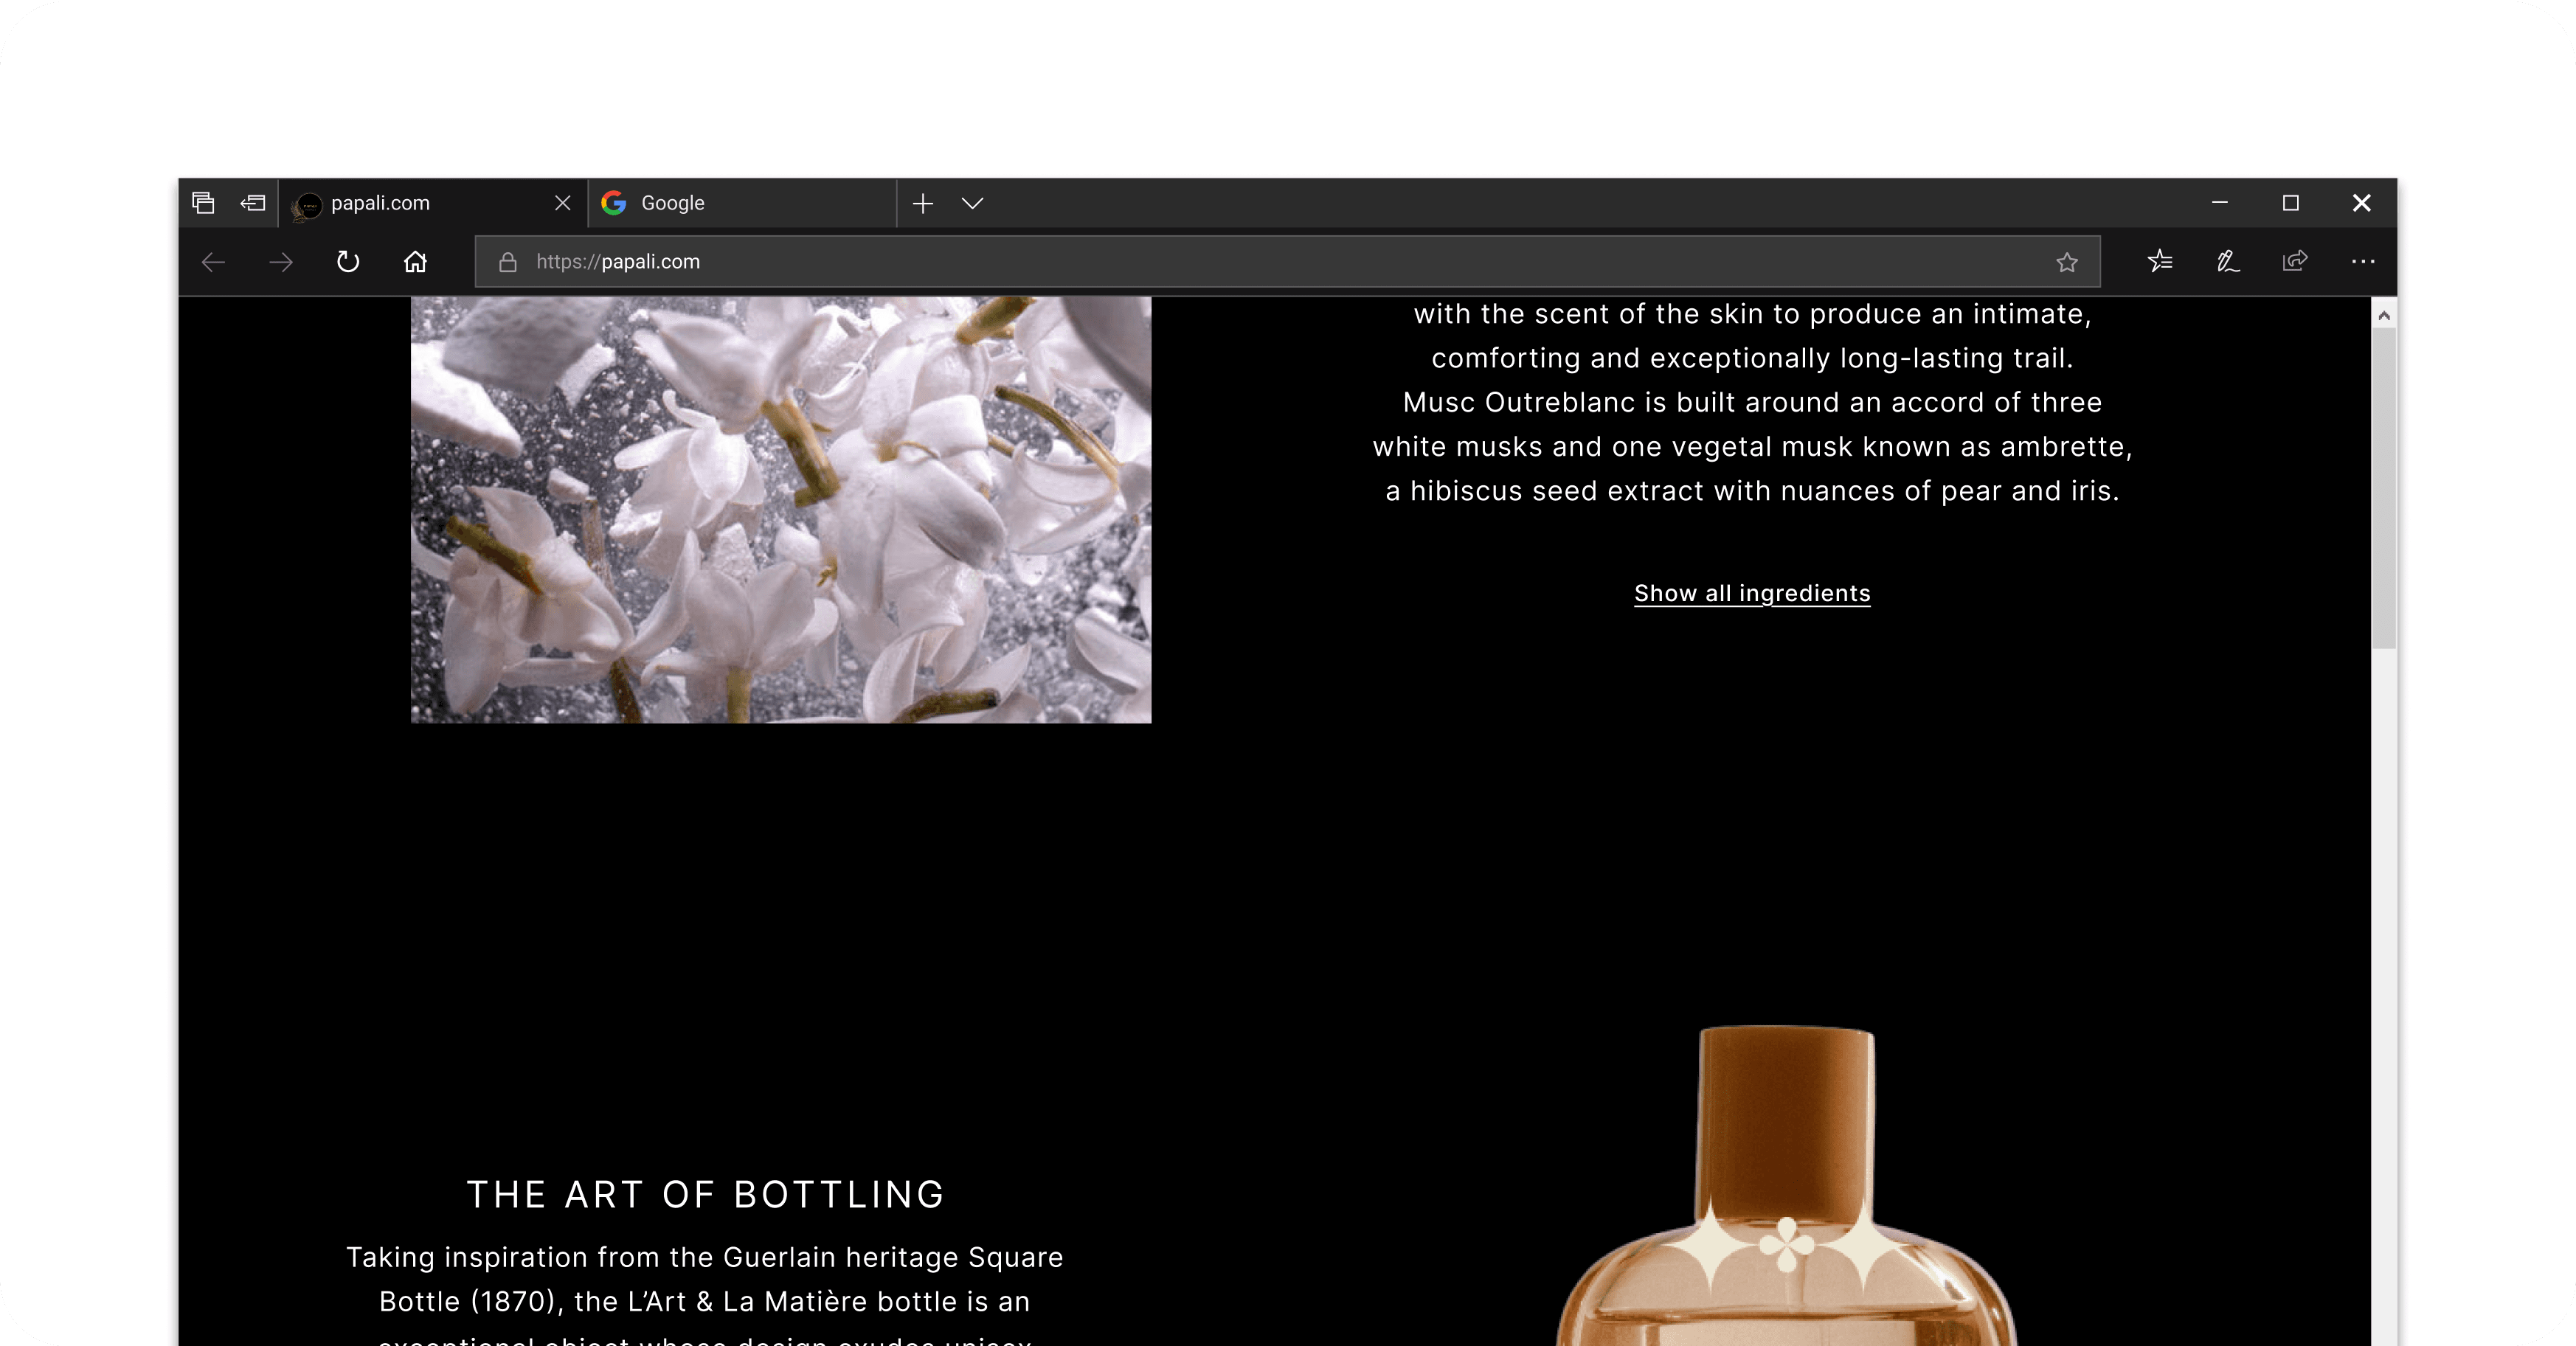The width and height of the screenshot is (2576, 1346).
Task: Open a new tab with plus button
Action: point(923,203)
